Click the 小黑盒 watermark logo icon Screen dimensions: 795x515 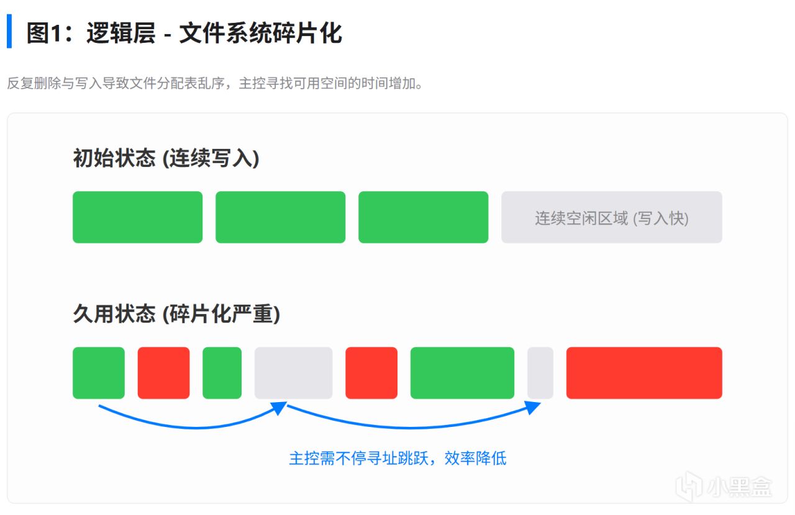(x=688, y=486)
